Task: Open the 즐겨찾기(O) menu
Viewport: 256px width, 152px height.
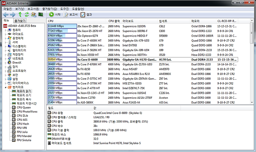Action: coord(50,9)
